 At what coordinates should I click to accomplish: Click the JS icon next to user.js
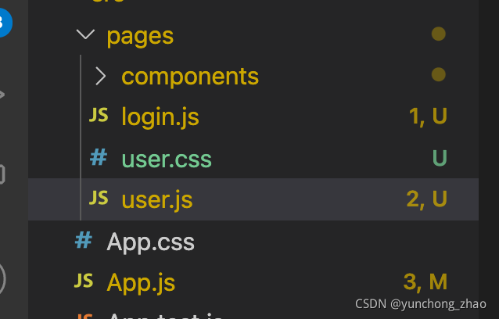tap(99, 198)
